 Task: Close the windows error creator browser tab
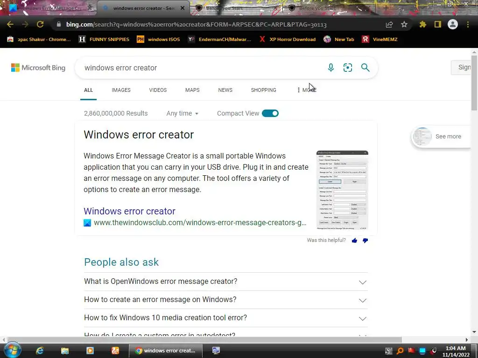coord(183,8)
